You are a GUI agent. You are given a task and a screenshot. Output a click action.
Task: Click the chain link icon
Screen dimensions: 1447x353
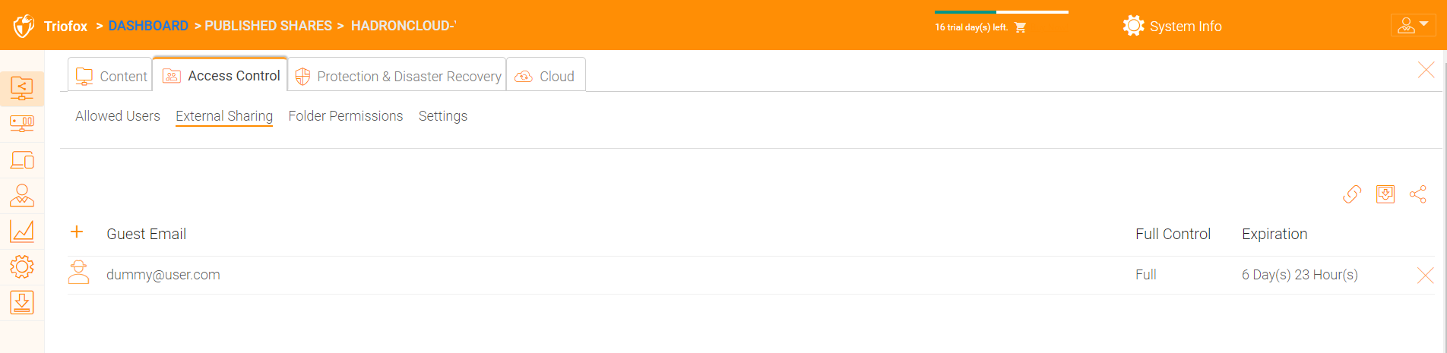(x=1352, y=194)
